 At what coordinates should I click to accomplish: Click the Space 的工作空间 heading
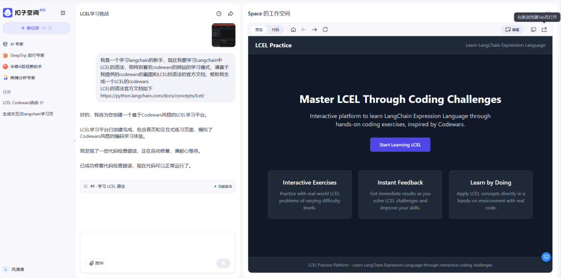click(x=269, y=14)
